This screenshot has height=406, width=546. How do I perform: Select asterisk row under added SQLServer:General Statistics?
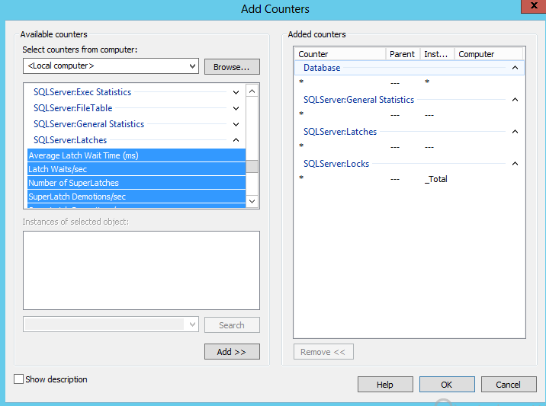click(409, 114)
